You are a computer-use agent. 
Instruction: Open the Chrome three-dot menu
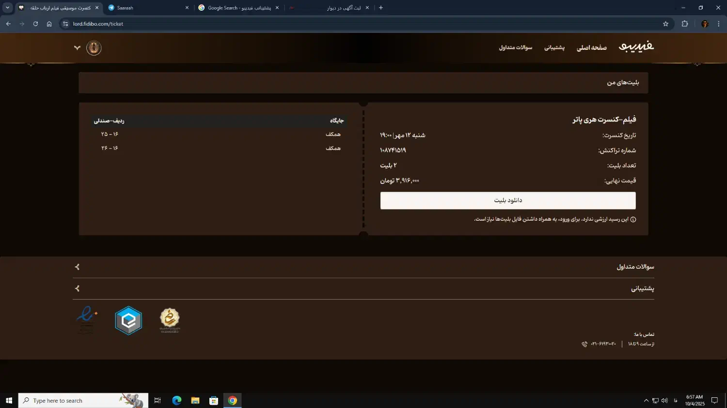[x=718, y=24]
